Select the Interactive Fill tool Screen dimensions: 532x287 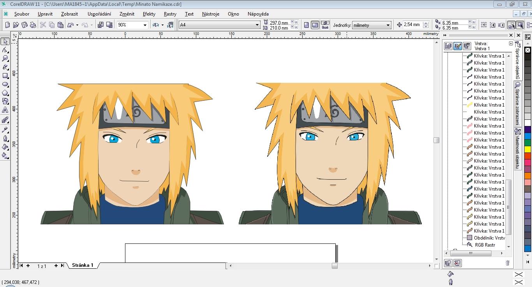[x=5, y=155]
